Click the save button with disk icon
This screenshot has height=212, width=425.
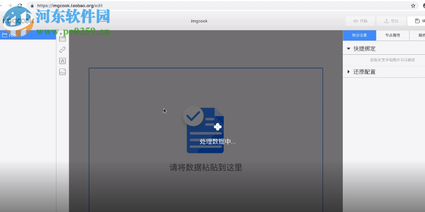pos(417,21)
